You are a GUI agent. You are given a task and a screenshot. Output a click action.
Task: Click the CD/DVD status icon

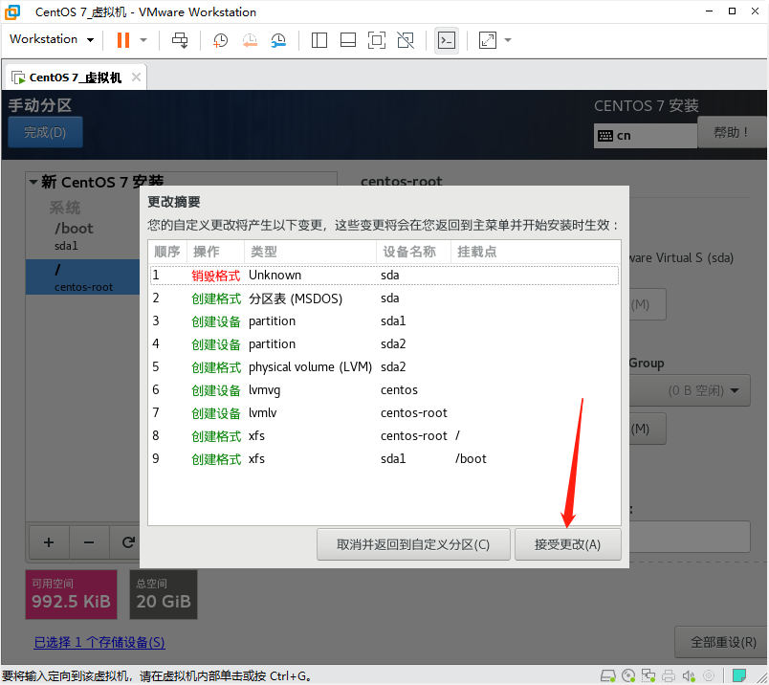pyautogui.click(x=628, y=676)
